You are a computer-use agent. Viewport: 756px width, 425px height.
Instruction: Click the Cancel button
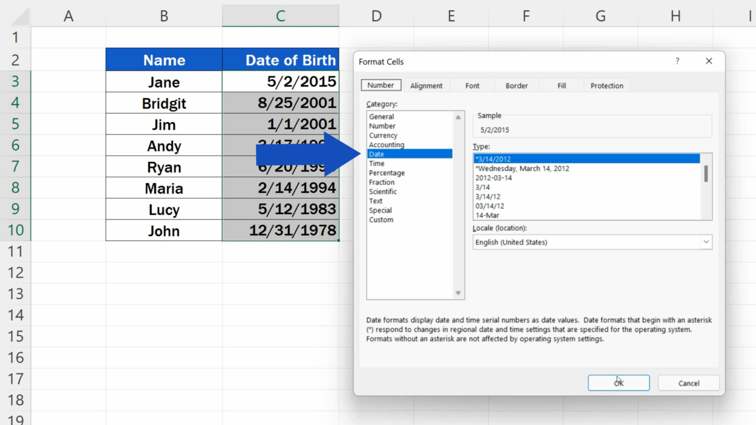pyautogui.click(x=689, y=383)
